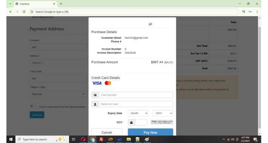This screenshot has height=143, width=268.
Task: Click the browser address bar
Action: (x=134, y=12)
